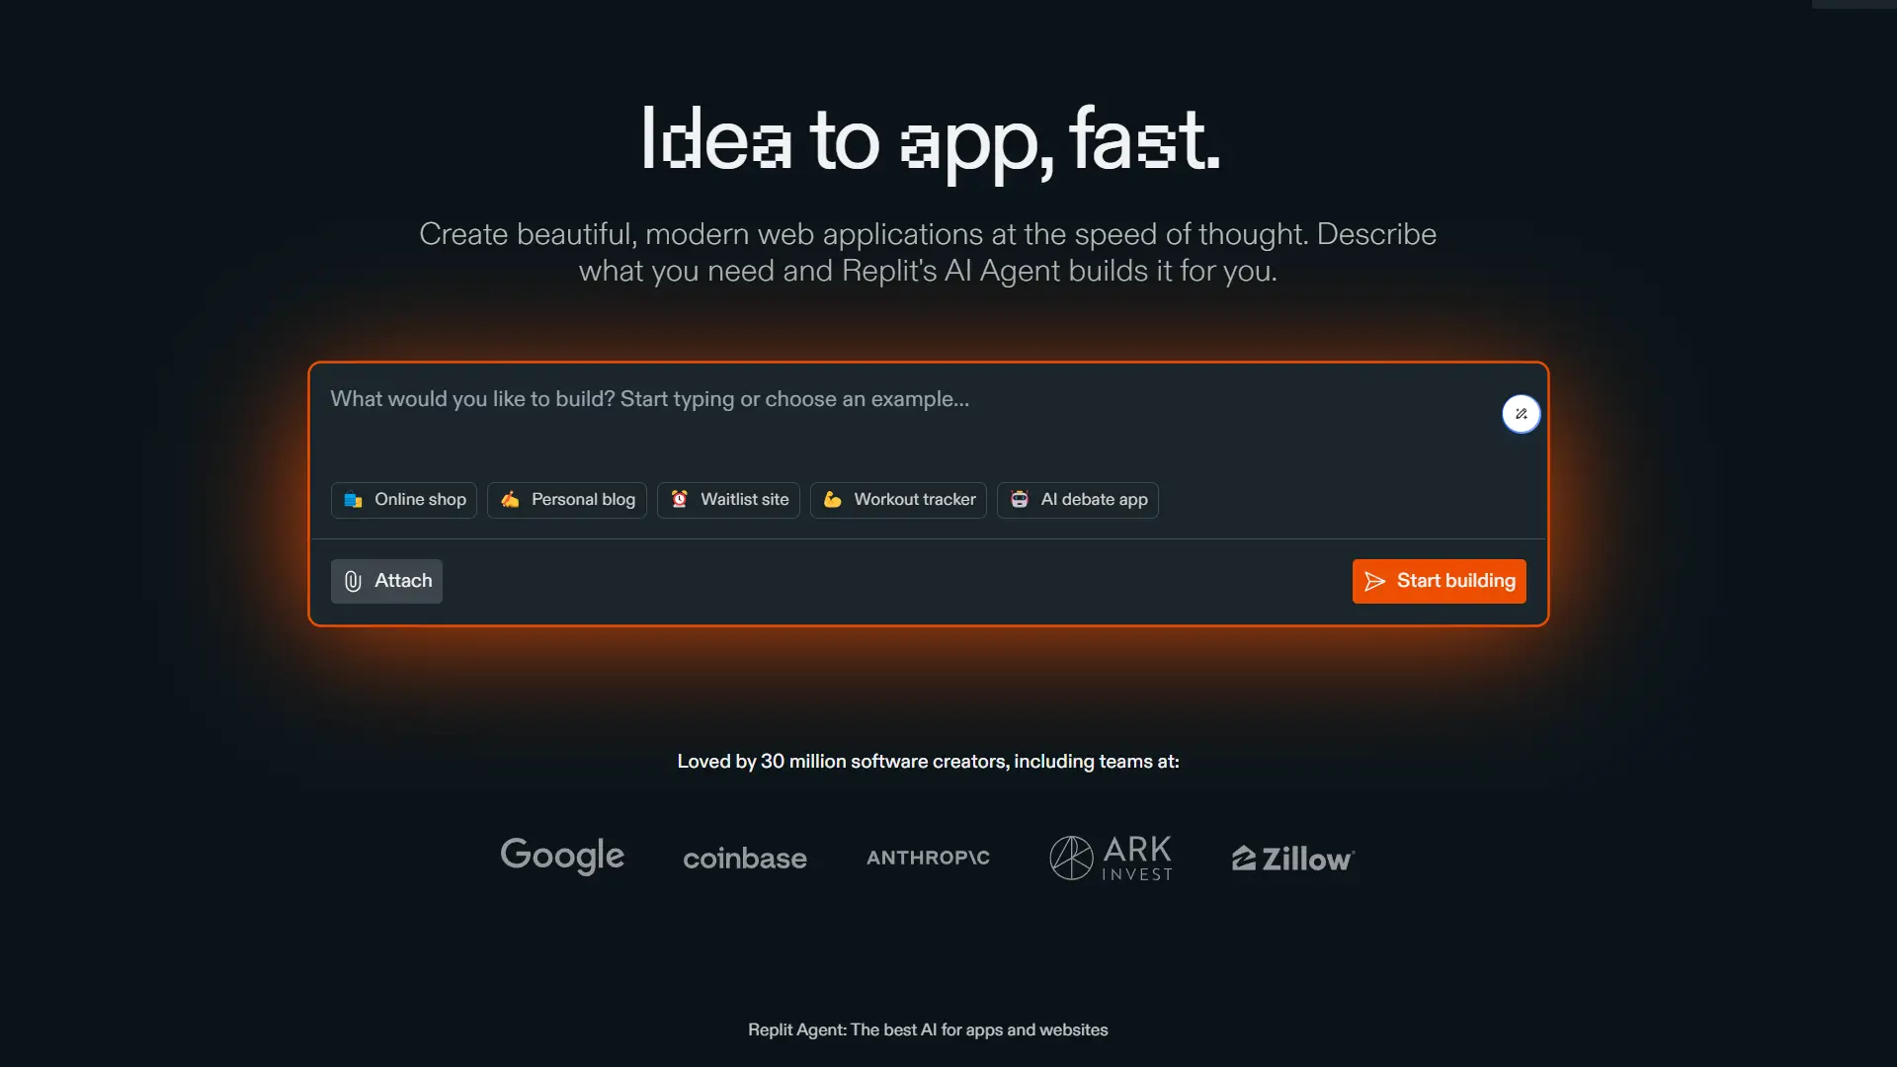
Task: Click the Google logo link
Action: coord(561,855)
